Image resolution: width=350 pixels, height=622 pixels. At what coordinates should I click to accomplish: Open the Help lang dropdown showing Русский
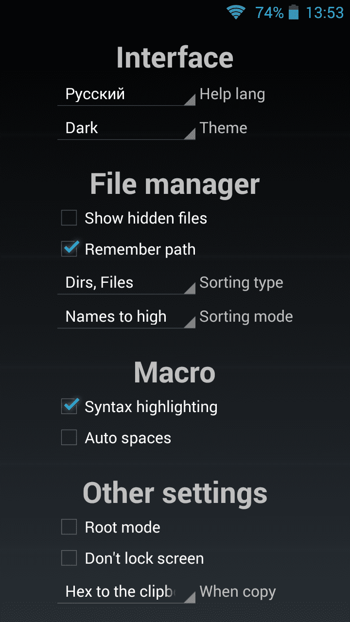click(126, 94)
